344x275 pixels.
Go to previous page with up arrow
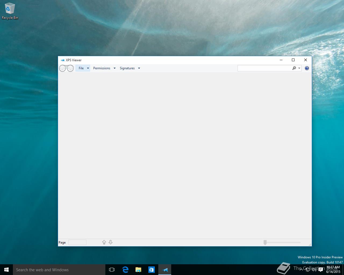coord(104,242)
